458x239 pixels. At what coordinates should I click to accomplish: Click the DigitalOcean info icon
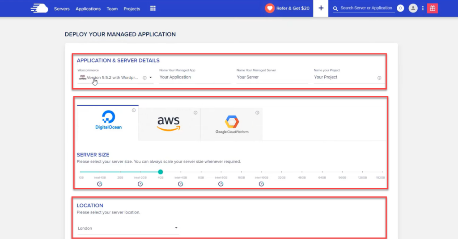pos(133,110)
